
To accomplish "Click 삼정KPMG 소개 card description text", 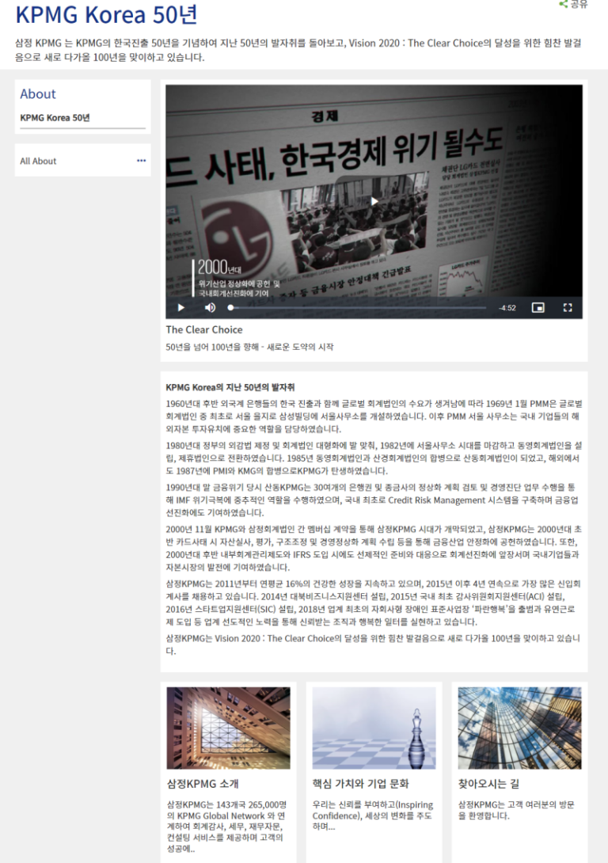I will pyautogui.click(x=226, y=827).
